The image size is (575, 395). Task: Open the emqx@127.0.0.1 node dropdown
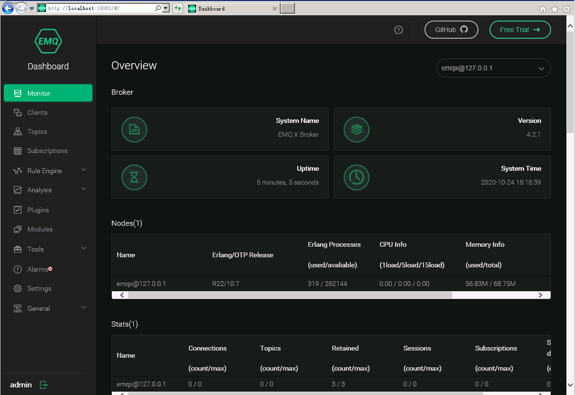pyautogui.click(x=493, y=68)
